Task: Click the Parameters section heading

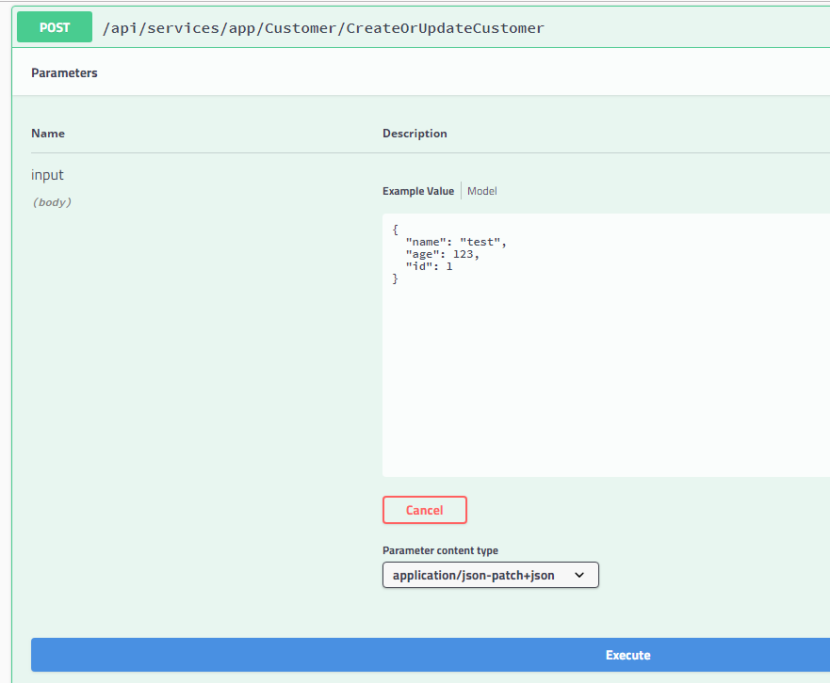Action: tap(64, 72)
